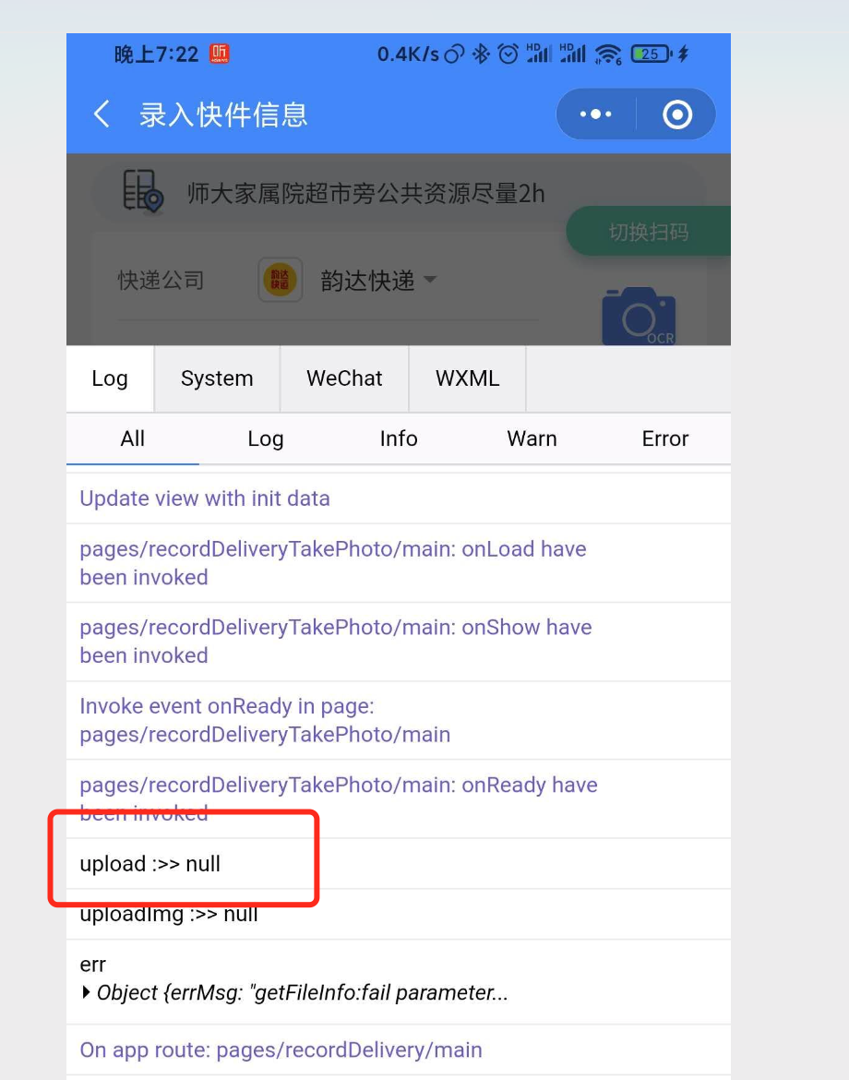Viewport: 849px width, 1080px height.
Task: Switch to the WeChat tab
Action: coord(344,378)
